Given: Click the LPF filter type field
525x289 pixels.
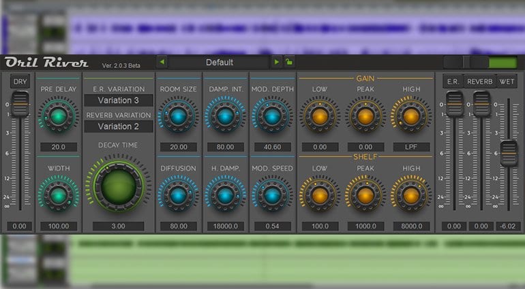Looking at the screenshot, I should point(412,147).
